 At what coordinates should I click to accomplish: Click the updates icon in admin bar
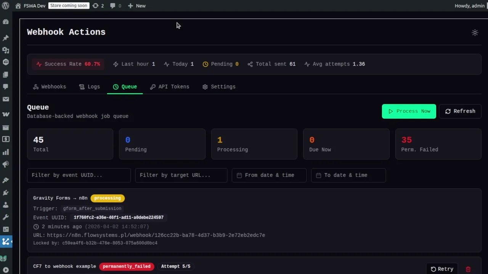[95, 6]
